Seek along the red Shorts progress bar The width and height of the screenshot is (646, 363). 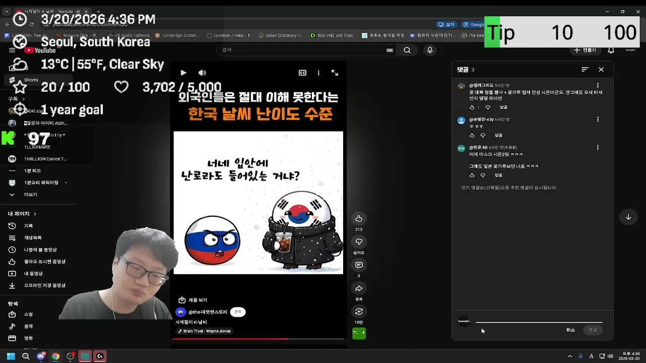258,339
